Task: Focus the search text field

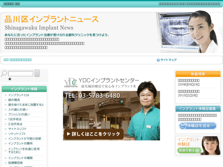Action: click(x=21, y=74)
